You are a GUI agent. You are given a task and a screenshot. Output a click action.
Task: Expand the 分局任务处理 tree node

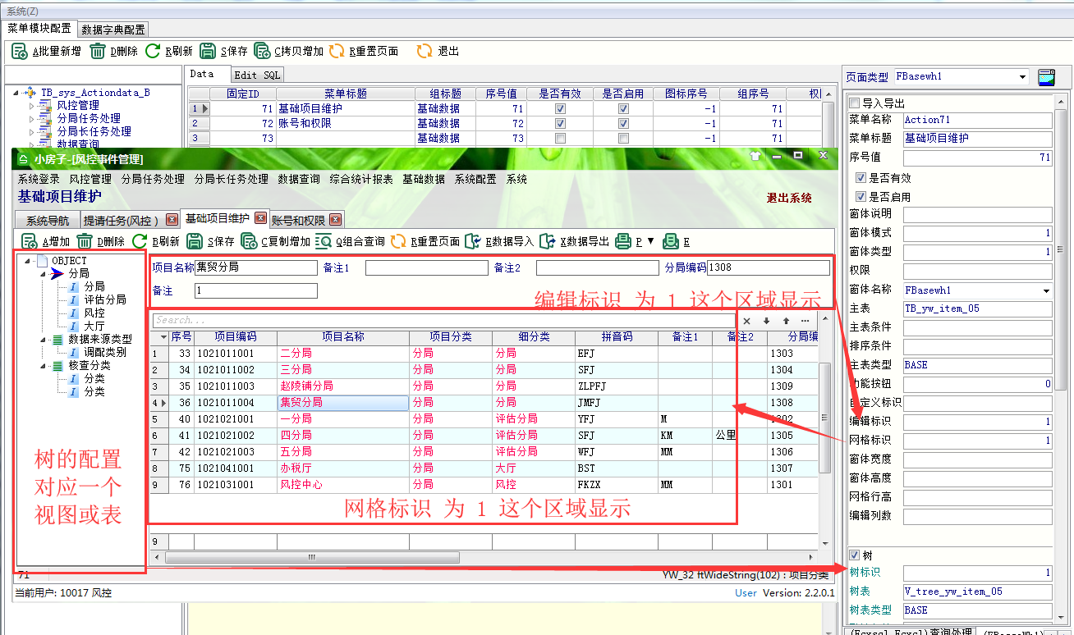[x=32, y=119]
